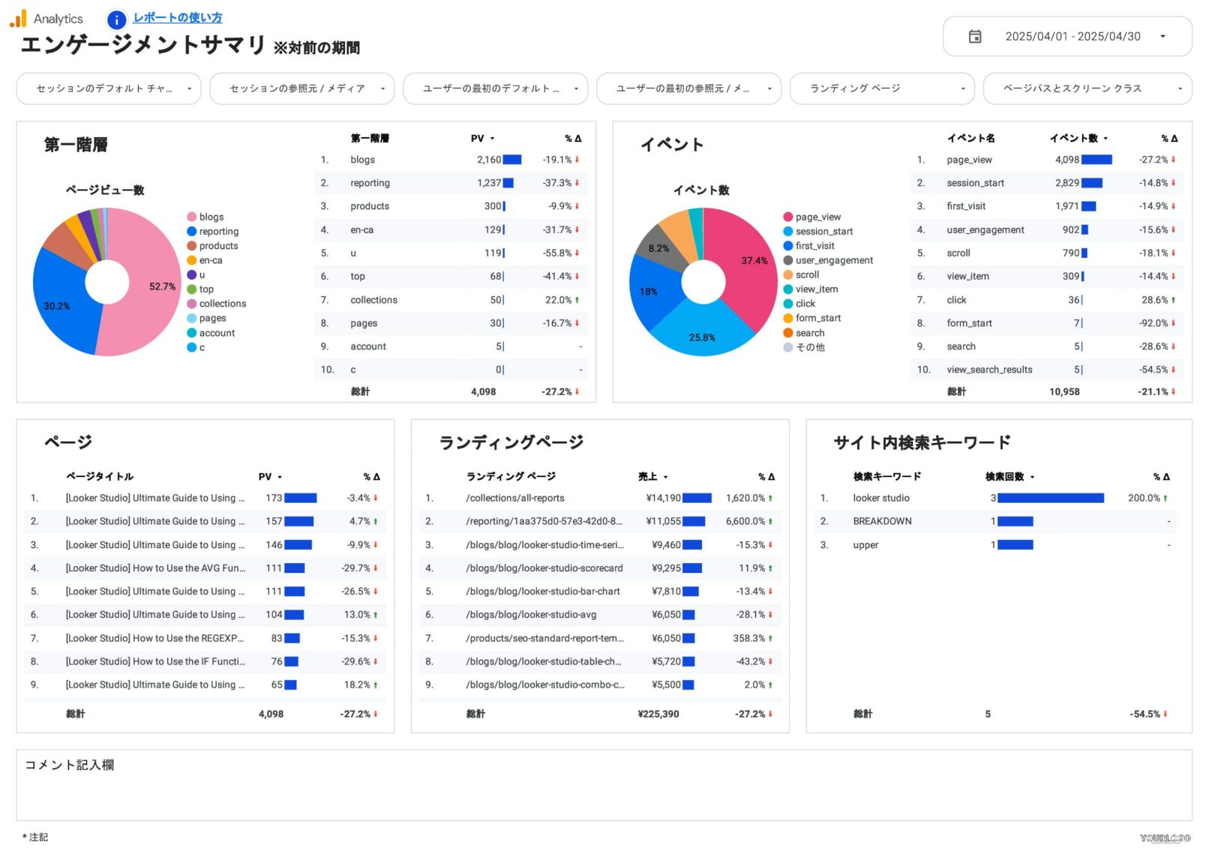Click the calendar icon in date picker
Image resolution: width=1209 pixels, height=854 pixels.
974,37
